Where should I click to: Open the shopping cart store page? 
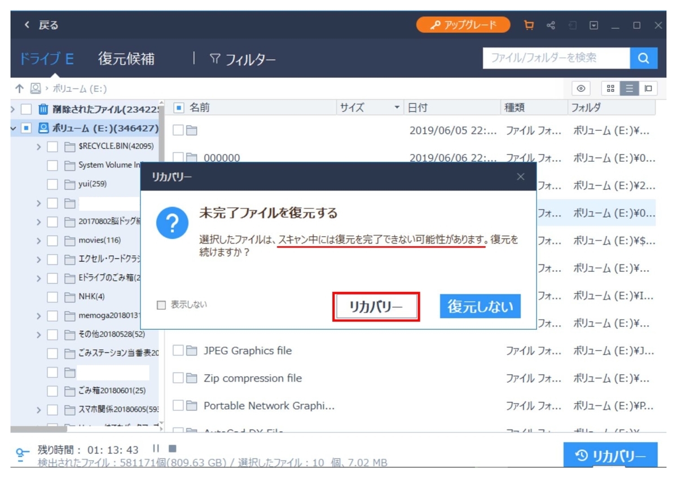tap(529, 25)
